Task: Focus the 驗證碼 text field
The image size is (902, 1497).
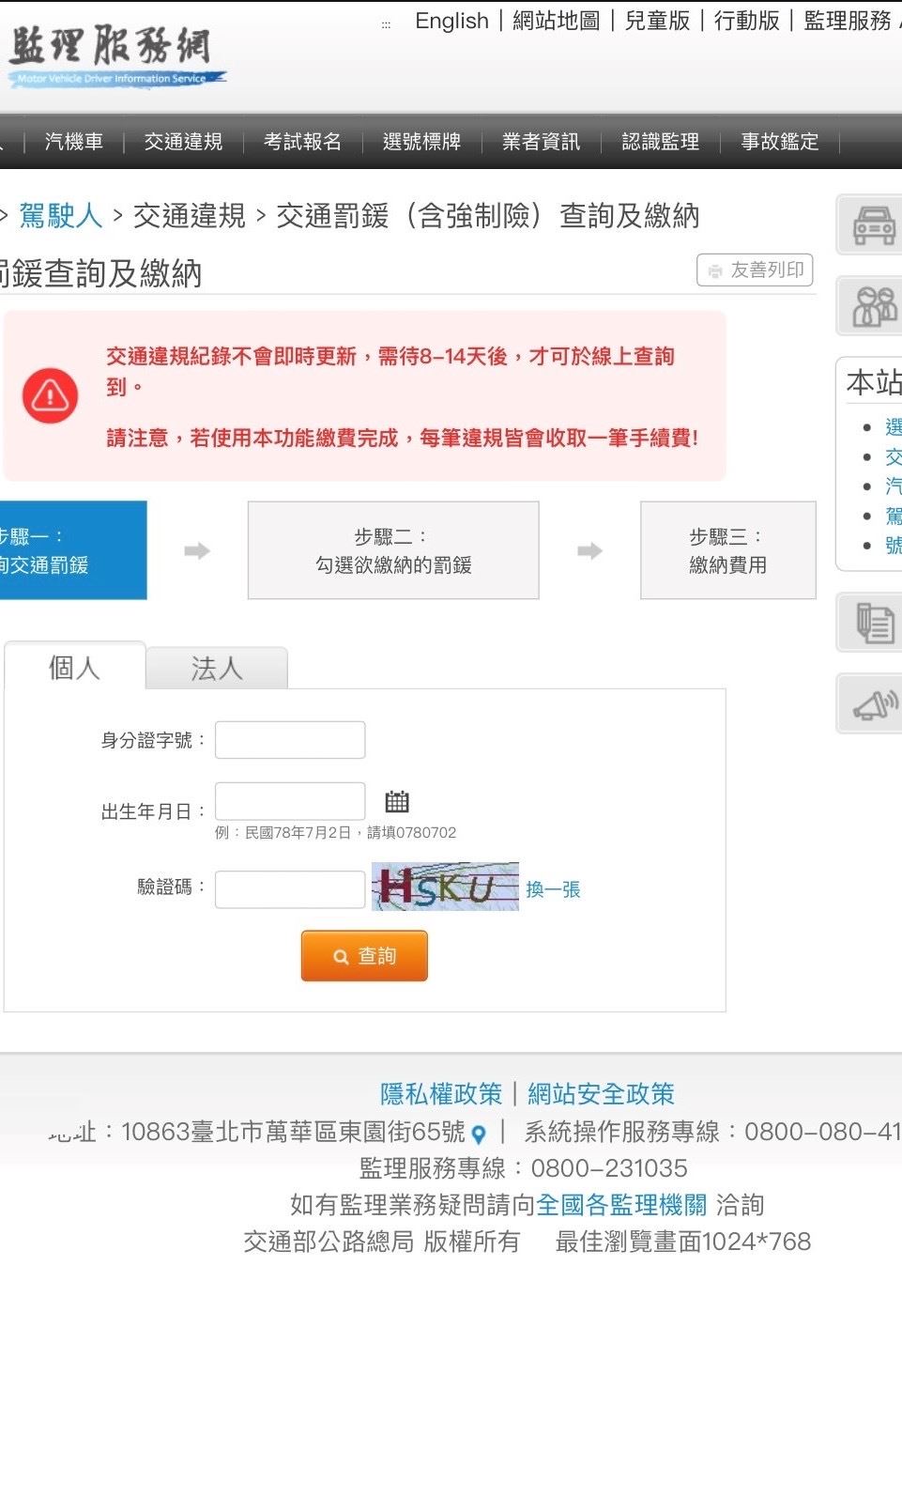Action: tap(290, 889)
